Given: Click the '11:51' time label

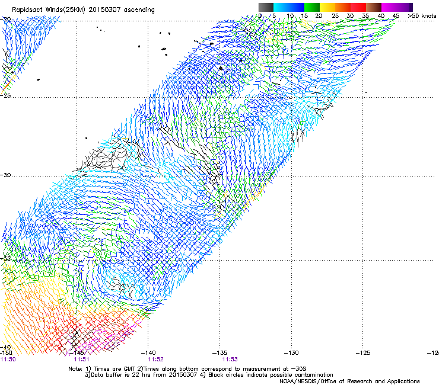Looking at the screenshot, I should pyautogui.click(x=81, y=360).
